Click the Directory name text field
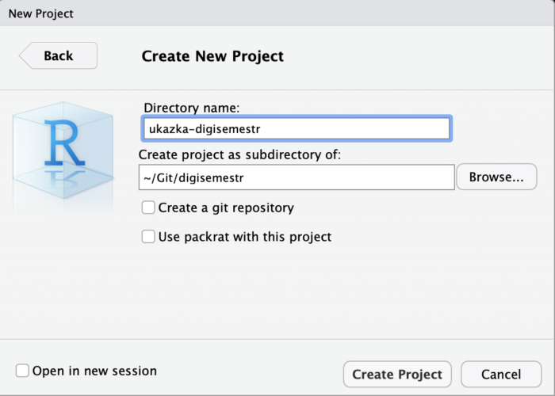Image resolution: width=555 pixels, height=396 pixels. coord(297,128)
